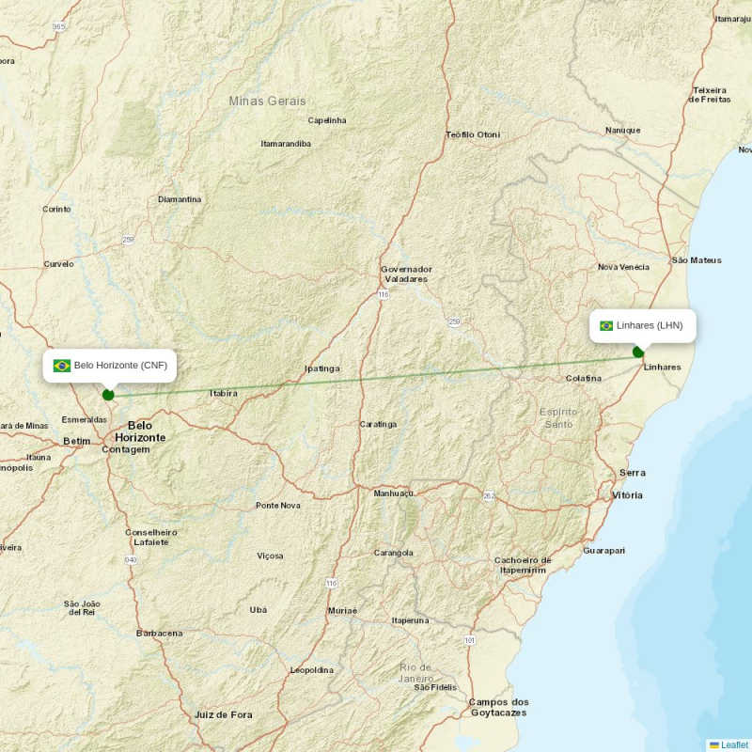752x752 pixels.
Task: Click the Carangola city label
Action: pyautogui.click(x=393, y=553)
